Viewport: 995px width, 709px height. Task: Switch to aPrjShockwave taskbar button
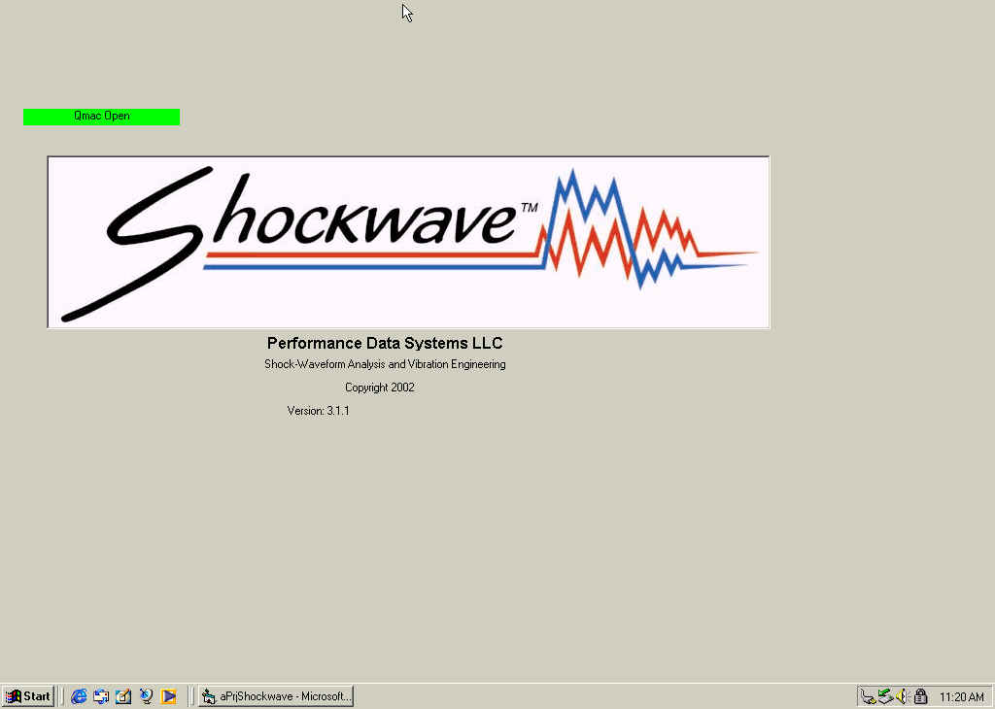pos(276,696)
